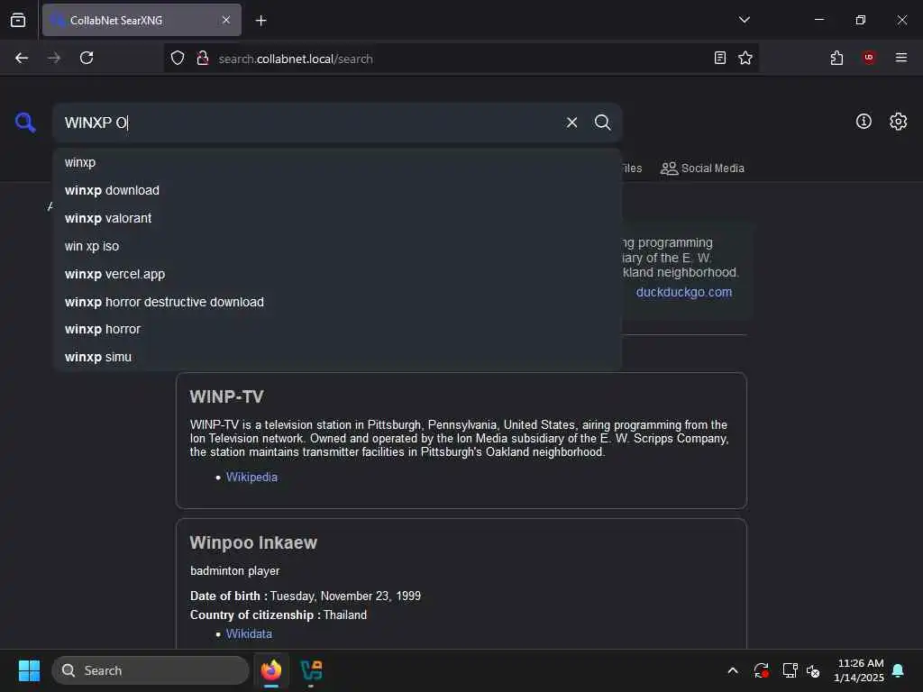Screen dimensions: 923x692
Task: Click the sync tray icon
Action: [x=761, y=670]
